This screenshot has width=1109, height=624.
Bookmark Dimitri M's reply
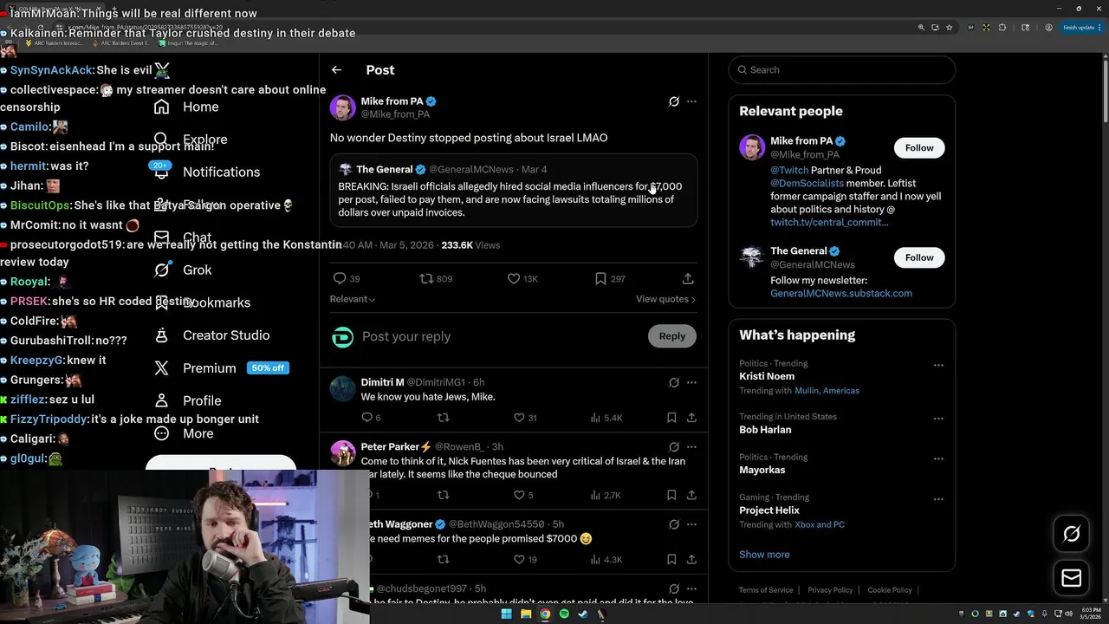(x=671, y=418)
